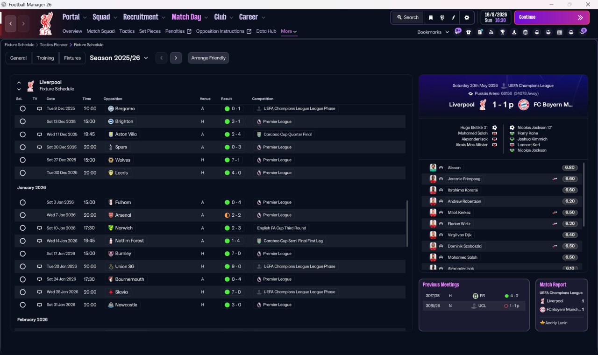Click the Tactics Planner breadcrumb link
This screenshot has width=598, height=355.
point(54,45)
